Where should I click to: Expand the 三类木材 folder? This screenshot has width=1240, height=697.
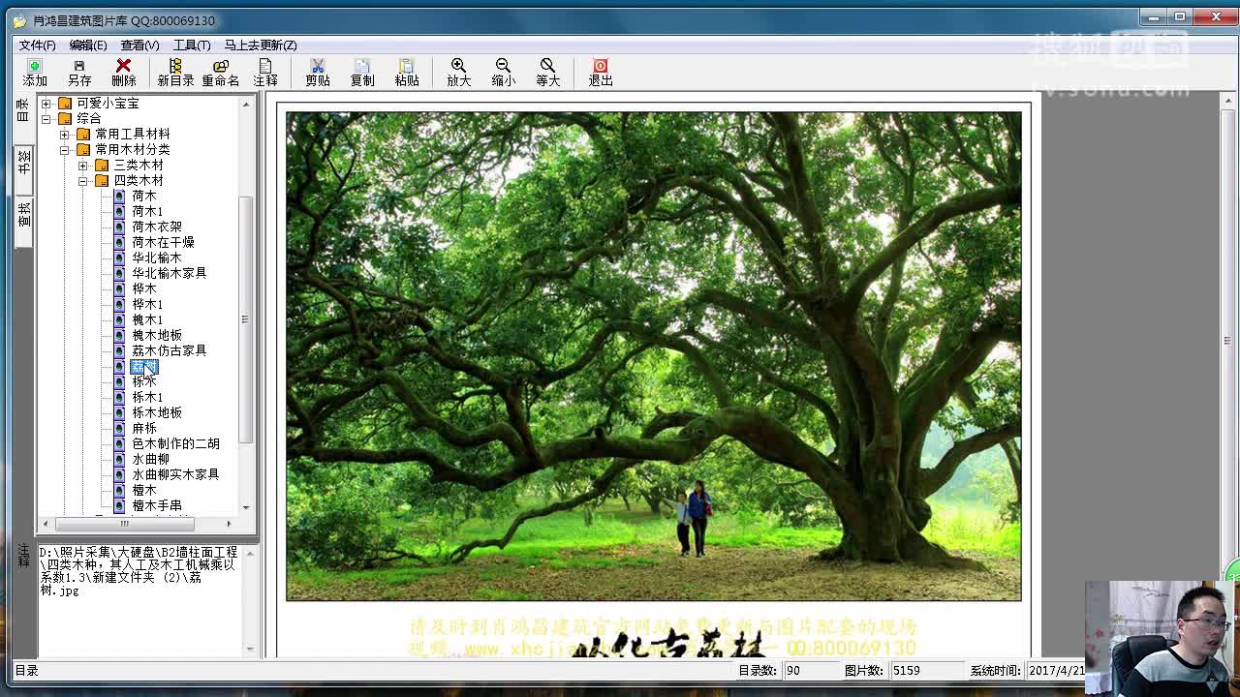pos(82,165)
